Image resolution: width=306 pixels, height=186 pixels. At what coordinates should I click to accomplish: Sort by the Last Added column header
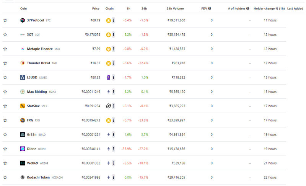295,8
